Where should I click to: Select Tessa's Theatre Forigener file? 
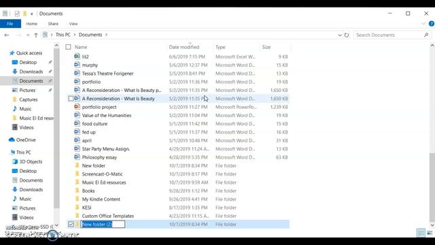pyautogui.click(x=107, y=73)
